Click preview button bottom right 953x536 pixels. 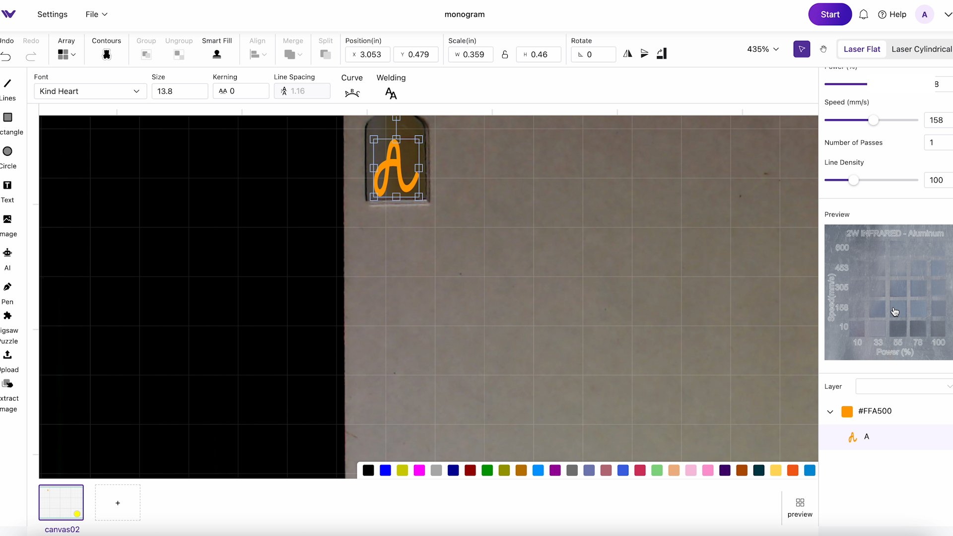tap(800, 507)
